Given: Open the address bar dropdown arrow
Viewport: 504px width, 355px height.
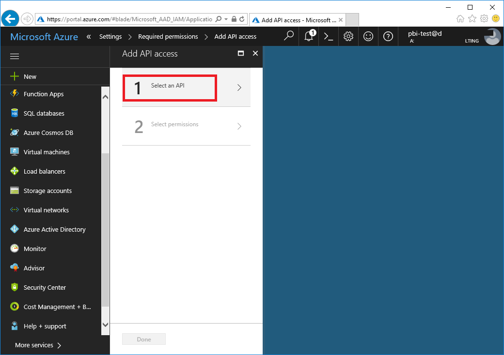Looking at the screenshot, I should click(226, 19).
